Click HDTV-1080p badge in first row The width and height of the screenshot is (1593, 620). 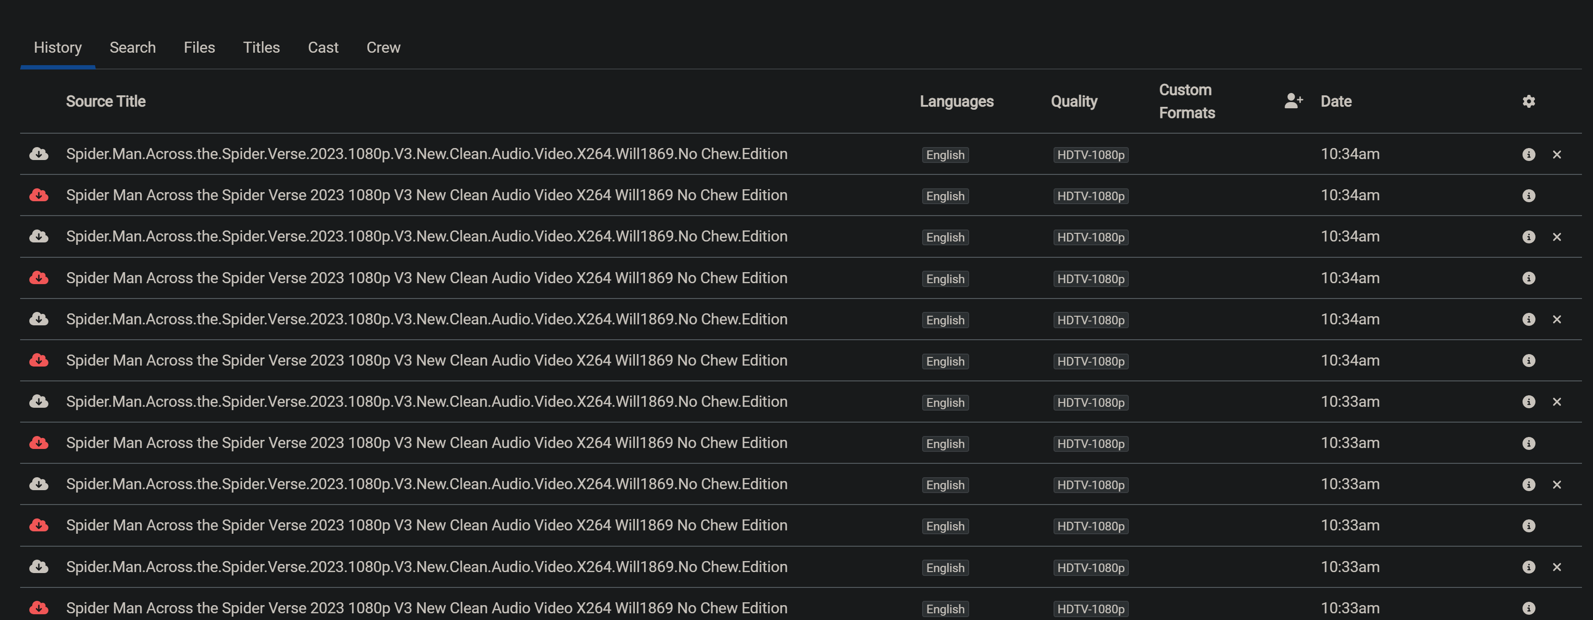(x=1090, y=155)
